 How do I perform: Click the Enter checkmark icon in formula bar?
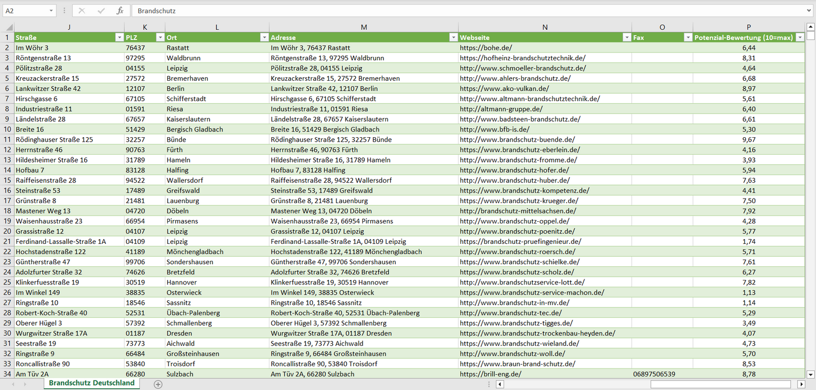click(101, 11)
